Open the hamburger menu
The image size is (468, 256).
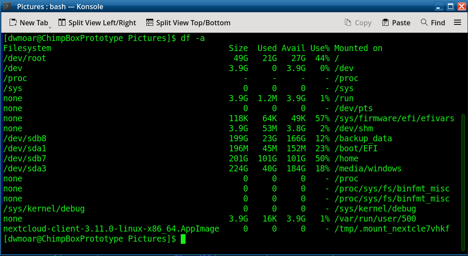coord(458,23)
